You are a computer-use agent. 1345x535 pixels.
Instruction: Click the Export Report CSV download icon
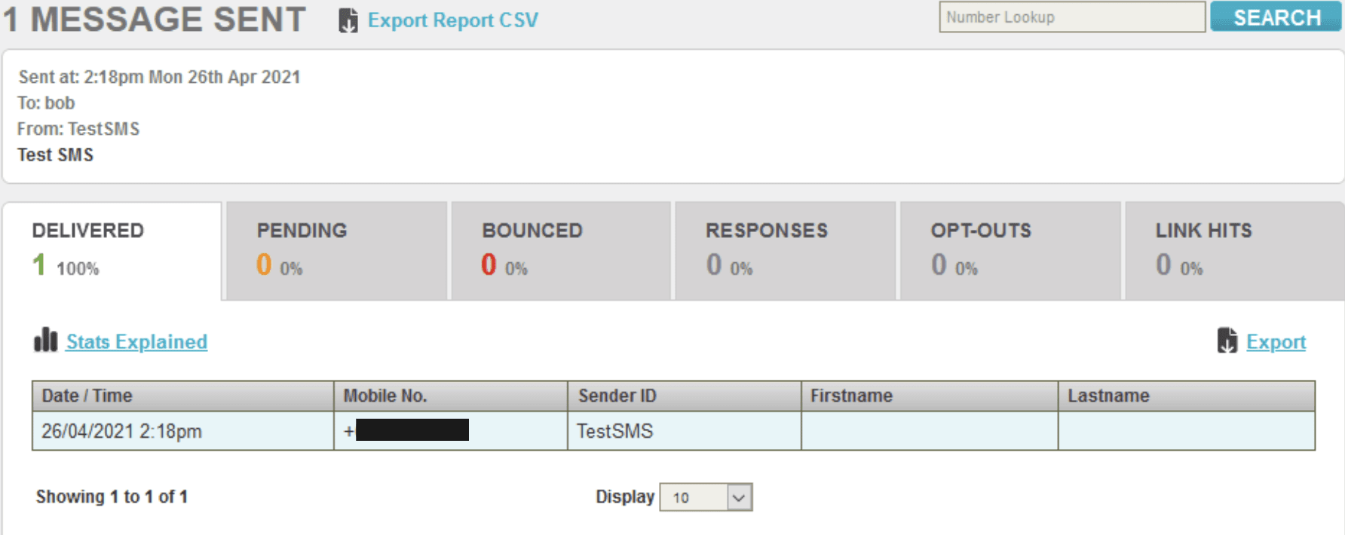[348, 20]
